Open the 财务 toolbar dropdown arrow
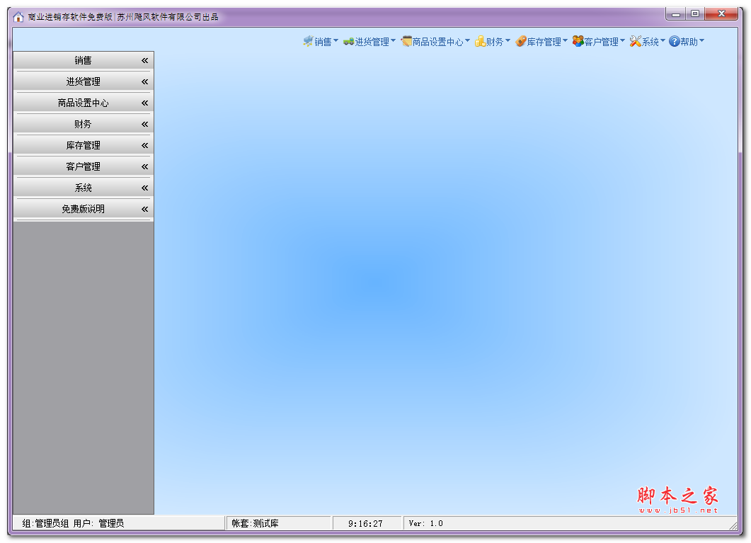 tap(508, 40)
